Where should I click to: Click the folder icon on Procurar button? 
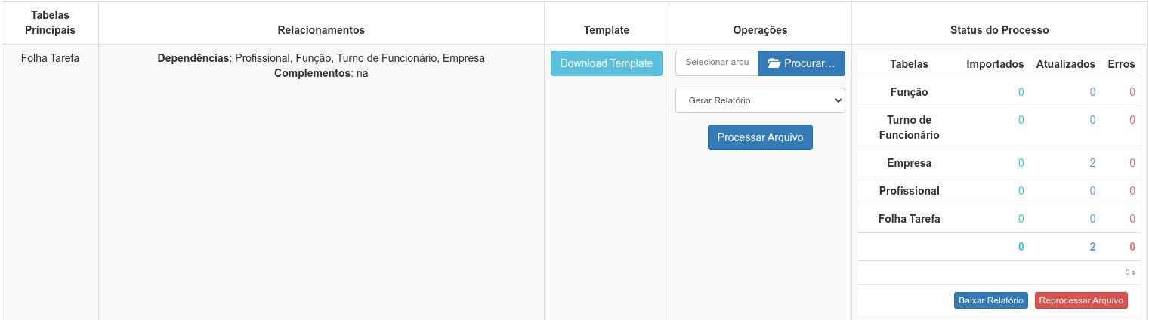[774, 63]
